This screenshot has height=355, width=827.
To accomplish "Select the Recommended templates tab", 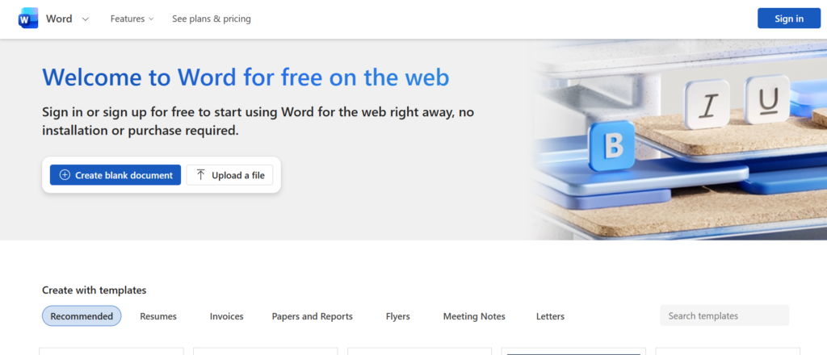I will (x=82, y=316).
